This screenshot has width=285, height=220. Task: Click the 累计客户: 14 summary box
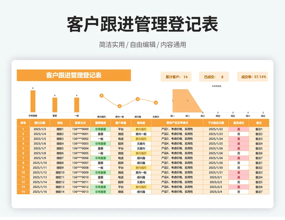pos(176,77)
